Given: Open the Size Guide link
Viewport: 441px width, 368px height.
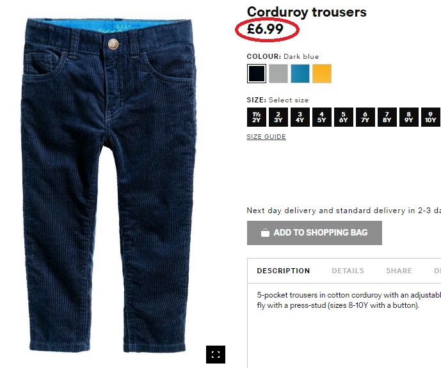Looking at the screenshot, I should [x=266, y=136].
